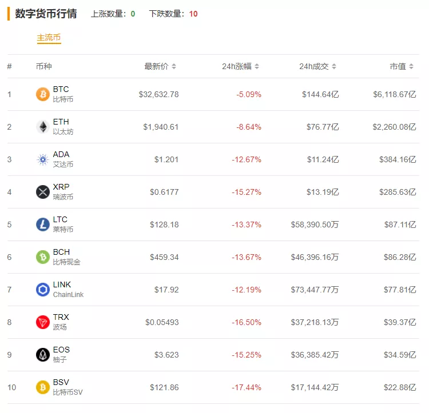Click the Bitcoin BTC coin icon
The image size is (429, 413).
tap(43, 94)
